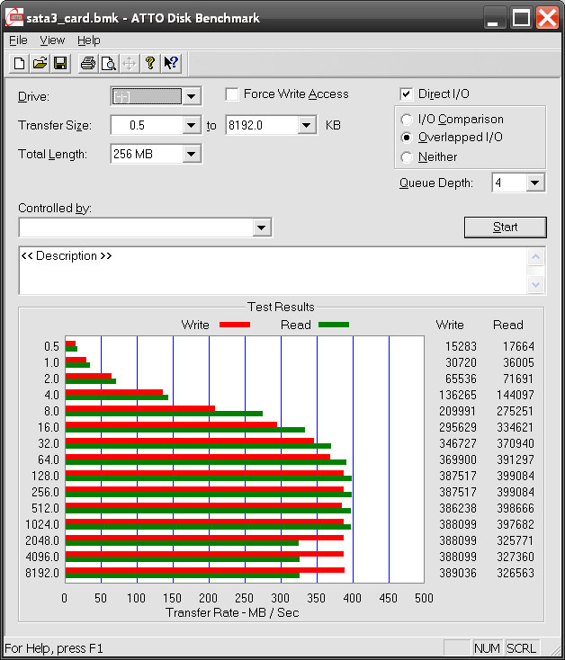Uncheck the Direct I/O checkbox
The height and width of the screenshot is (660, 565).
[x=407, y=94]
